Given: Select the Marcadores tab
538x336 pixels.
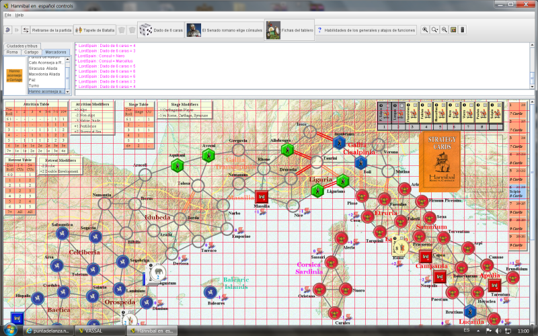Looking at the screenshot, I should [x=56, y=52].
